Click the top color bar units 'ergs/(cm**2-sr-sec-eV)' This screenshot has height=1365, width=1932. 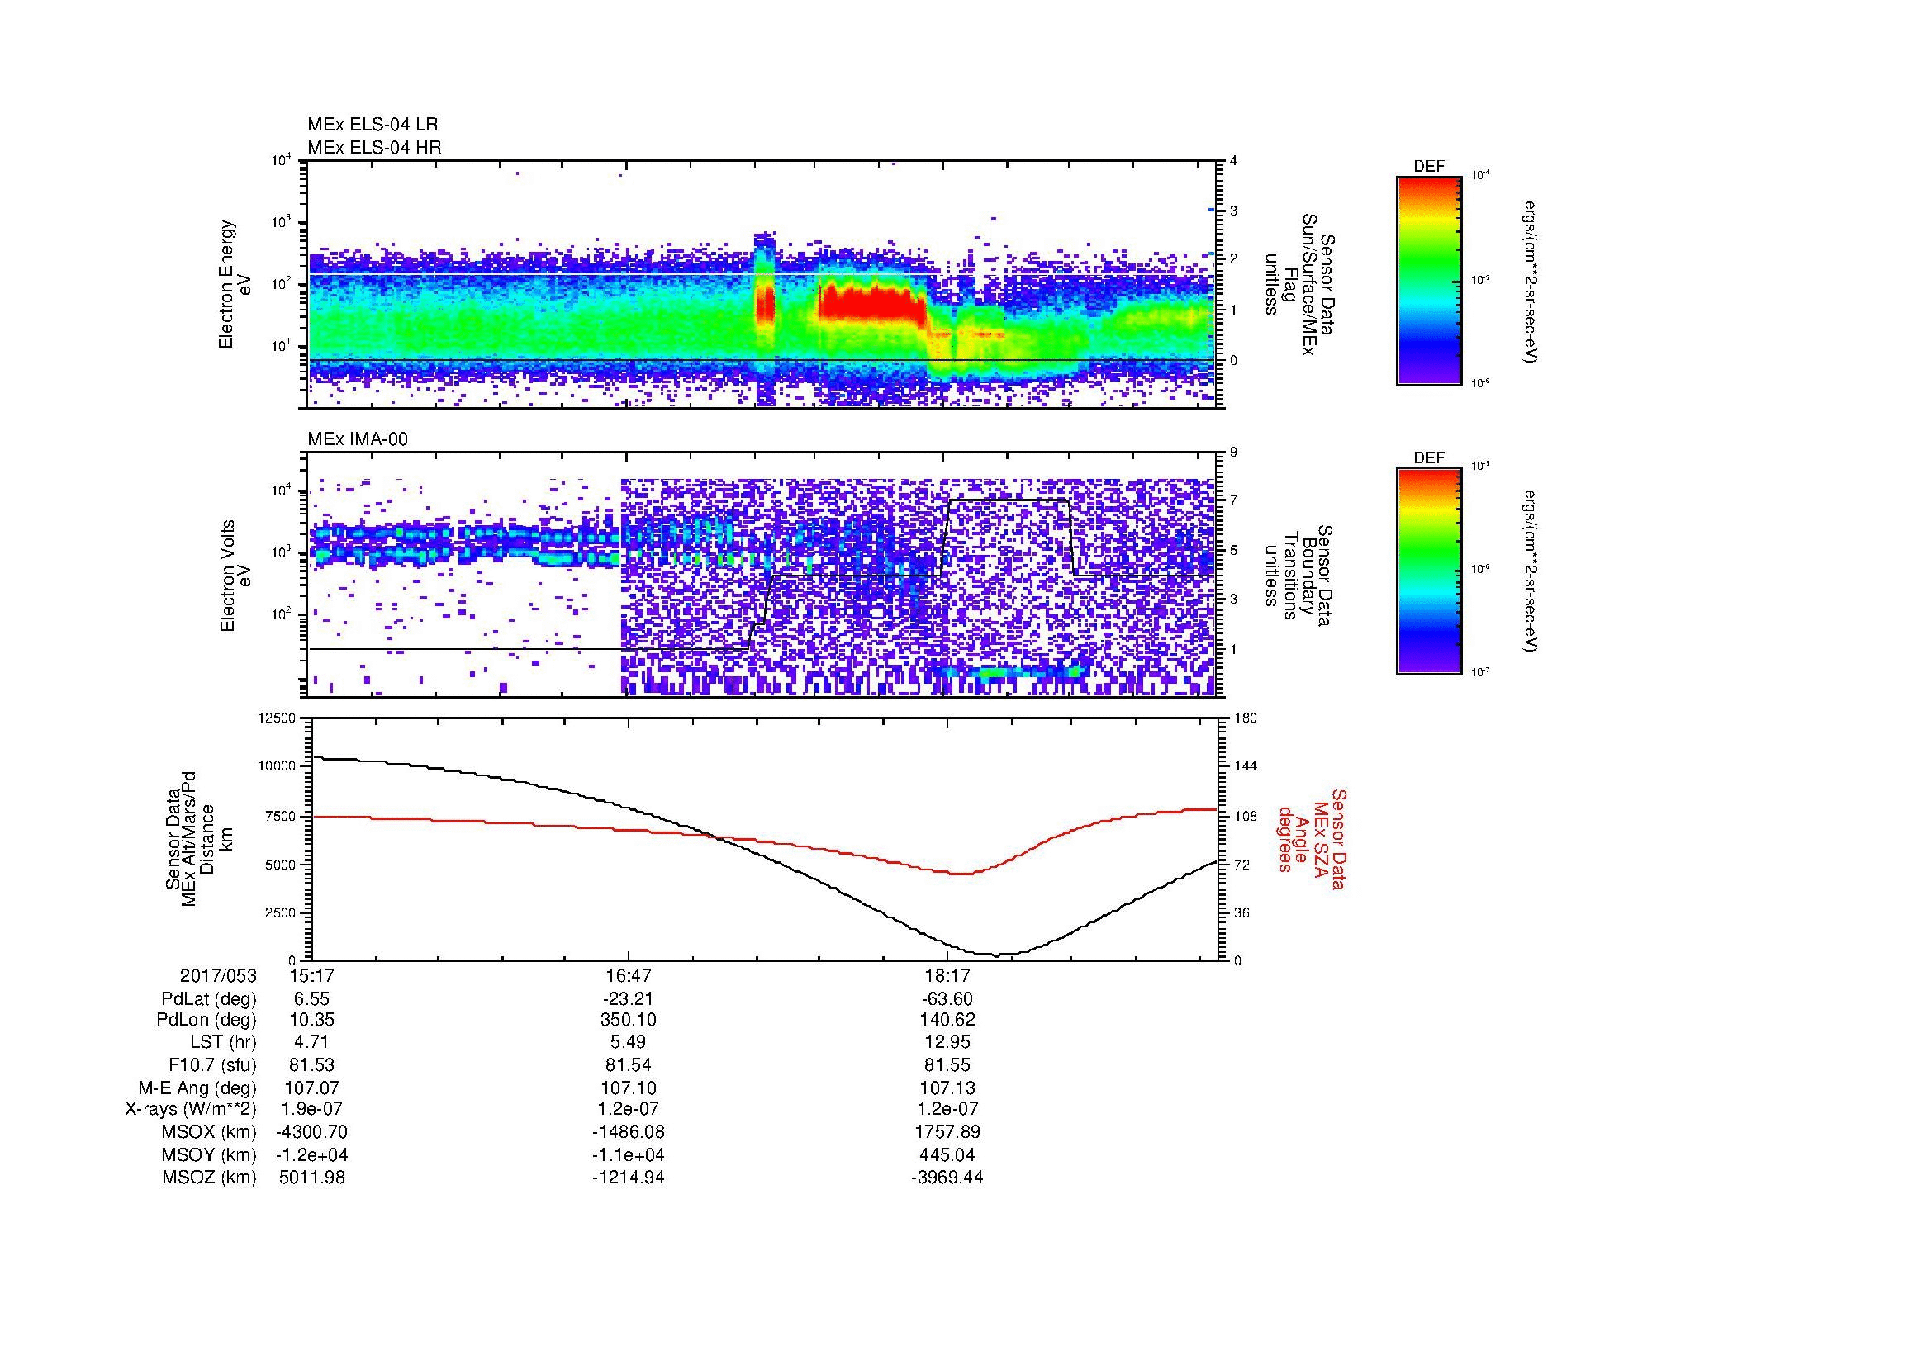tap(1530, 282)
